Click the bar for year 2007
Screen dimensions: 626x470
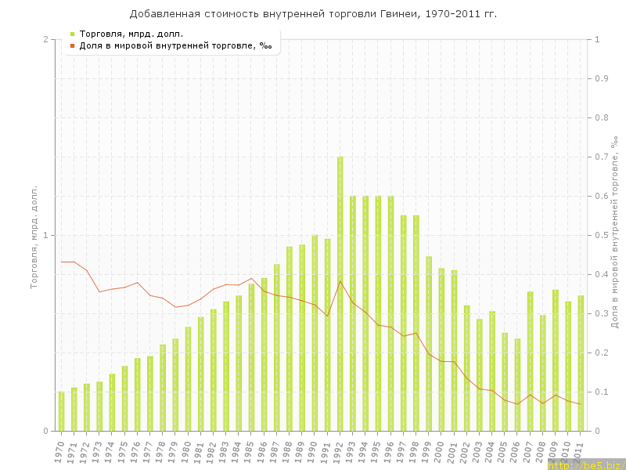click(530, 361)
